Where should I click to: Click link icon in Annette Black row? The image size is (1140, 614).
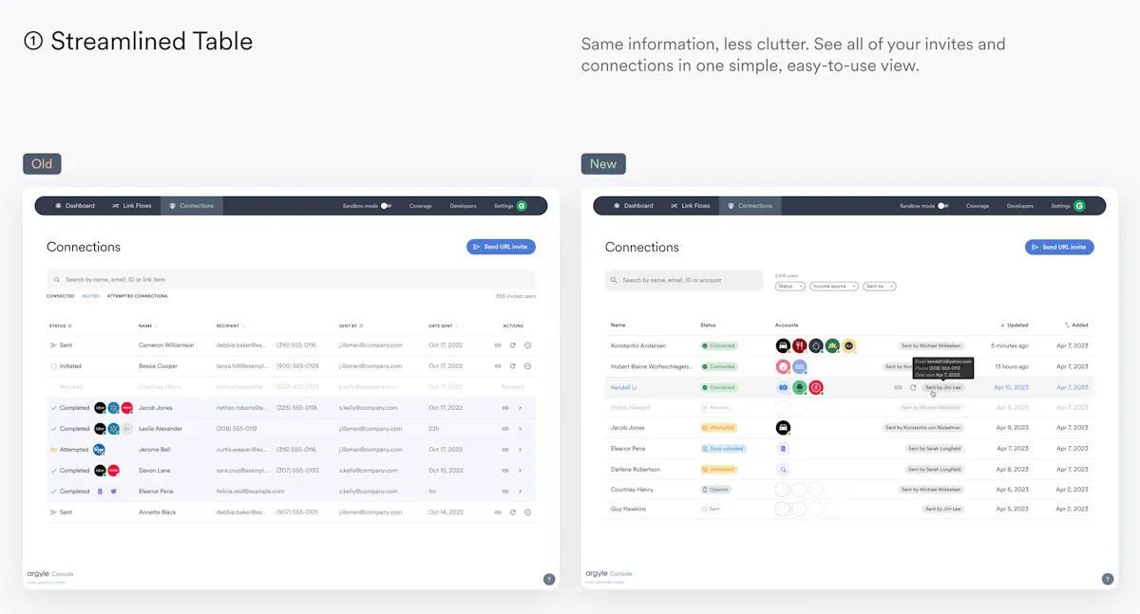[x=497, y=512]
